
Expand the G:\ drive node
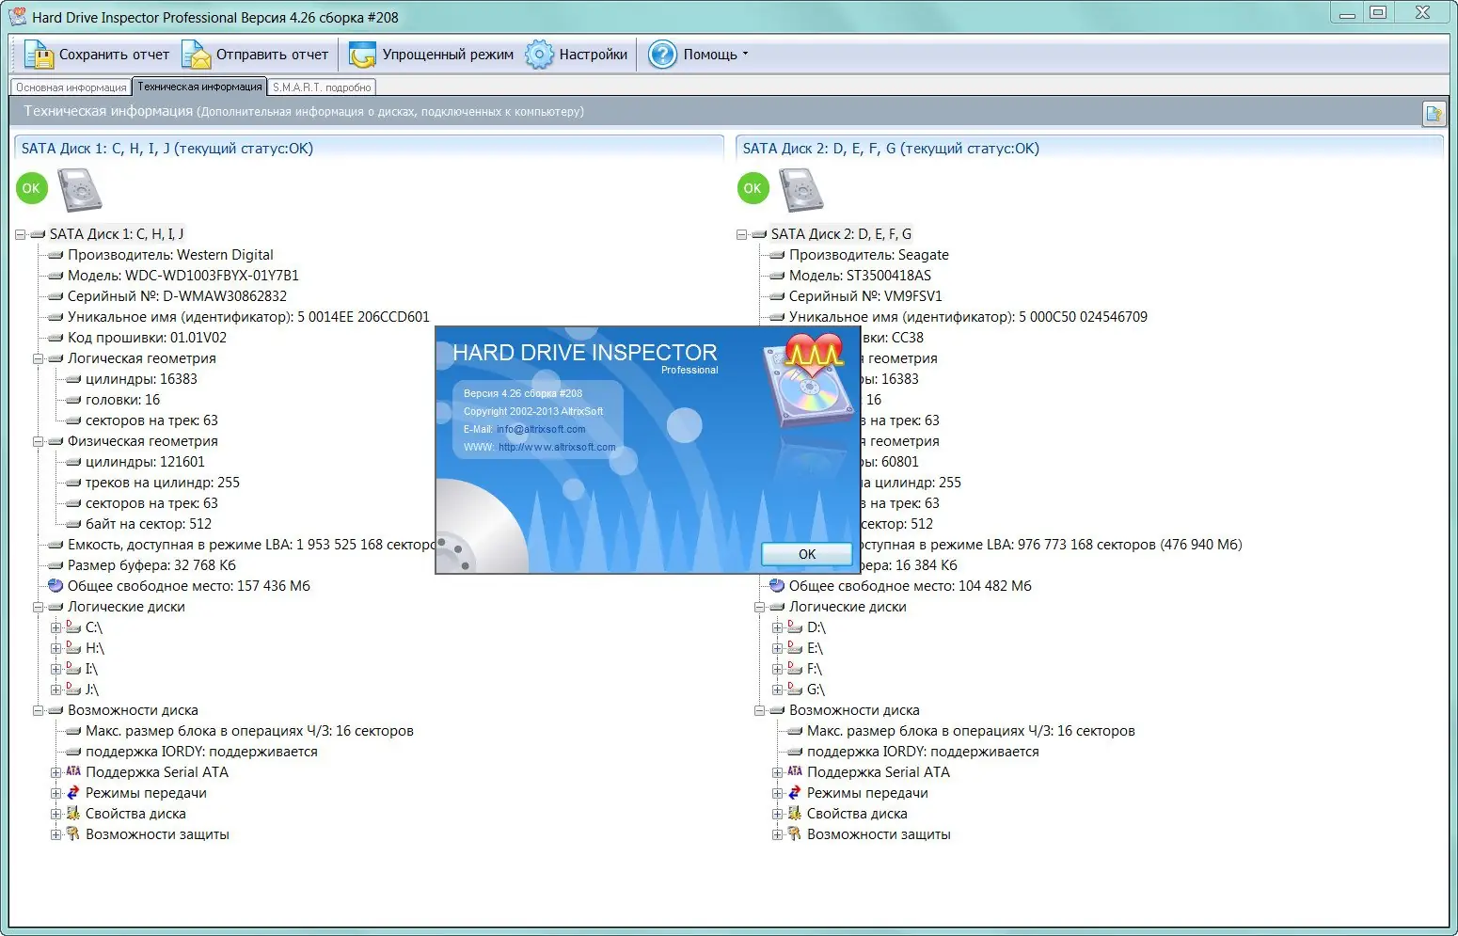coord(777,690)
